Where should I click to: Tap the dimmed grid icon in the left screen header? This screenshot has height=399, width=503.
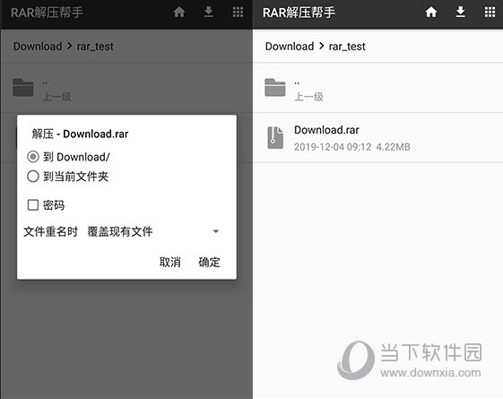click(238, 13)
